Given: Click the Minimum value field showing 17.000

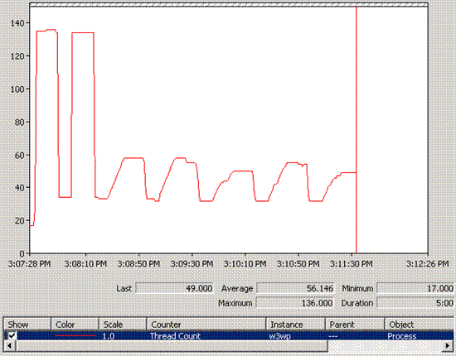Looking at the screenshot, I should click(x=415, y=288).
